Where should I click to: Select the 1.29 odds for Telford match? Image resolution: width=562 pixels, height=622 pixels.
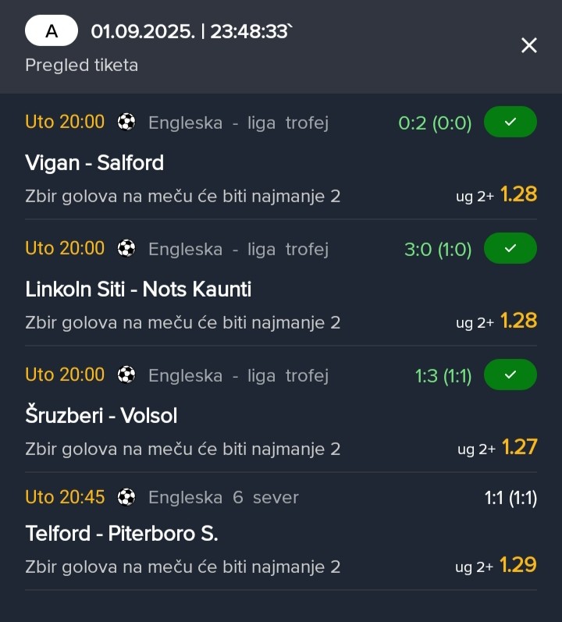pos(518,565)
